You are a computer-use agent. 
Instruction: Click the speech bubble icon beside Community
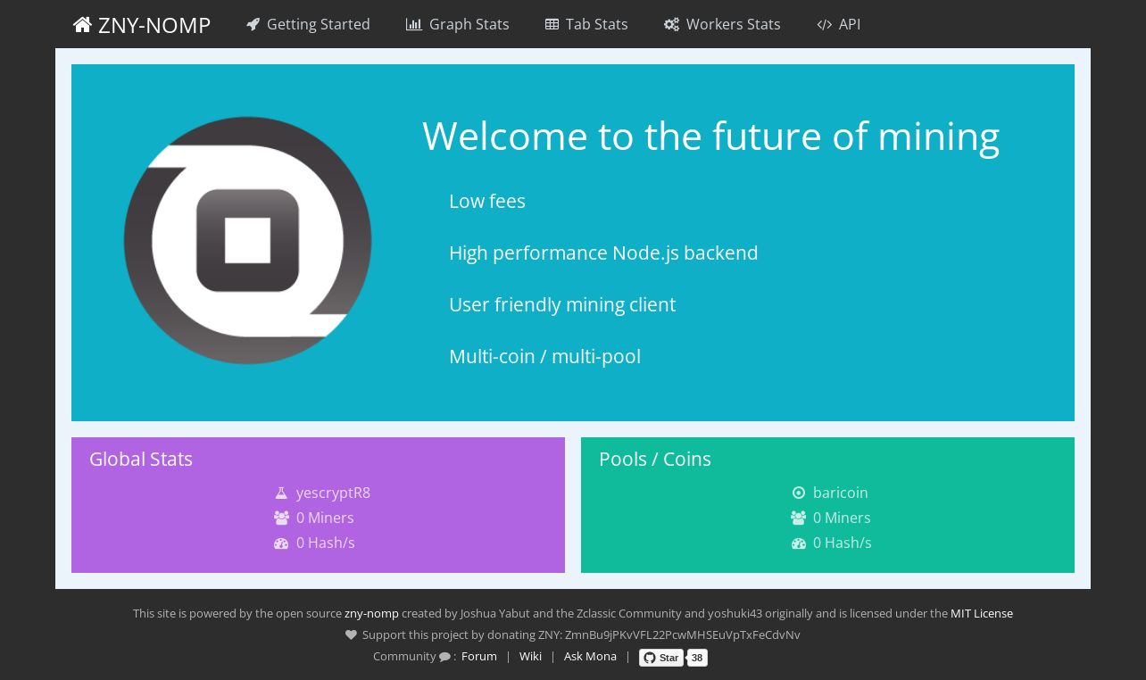click(x=444, y=657)
